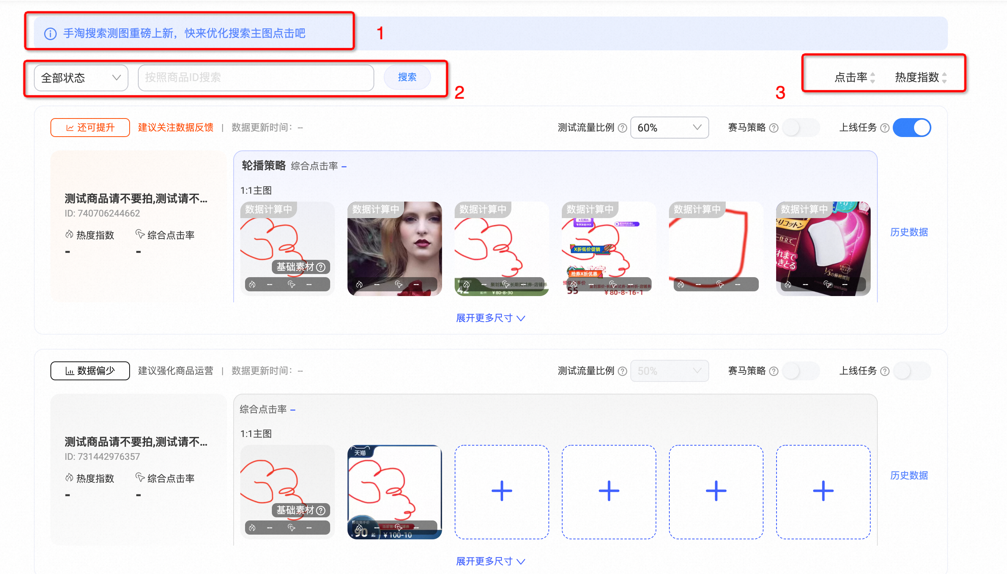Image resolution: width=1007 pixels, height=574 pixels.
Task: Open the 全部状态 status dropdown
Action: pos(81,78)
